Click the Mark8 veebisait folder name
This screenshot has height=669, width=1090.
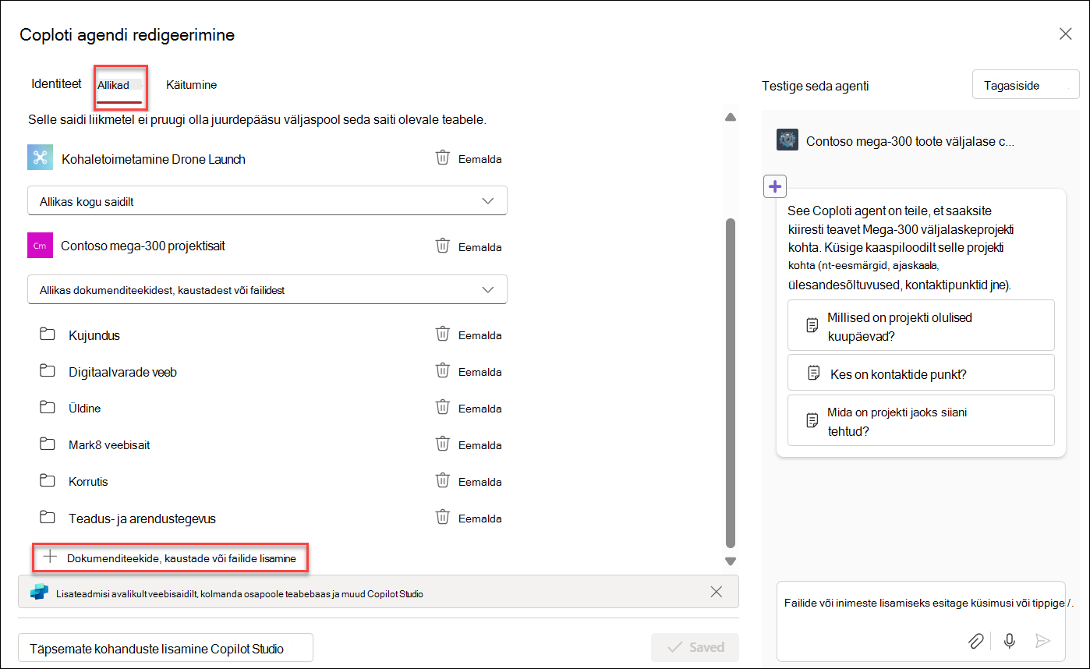109,445
